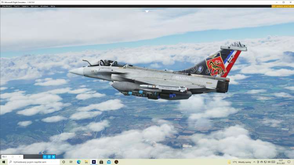Click the SDK update available notice
The image size is (294, 165).
click(x=282, y=6)
